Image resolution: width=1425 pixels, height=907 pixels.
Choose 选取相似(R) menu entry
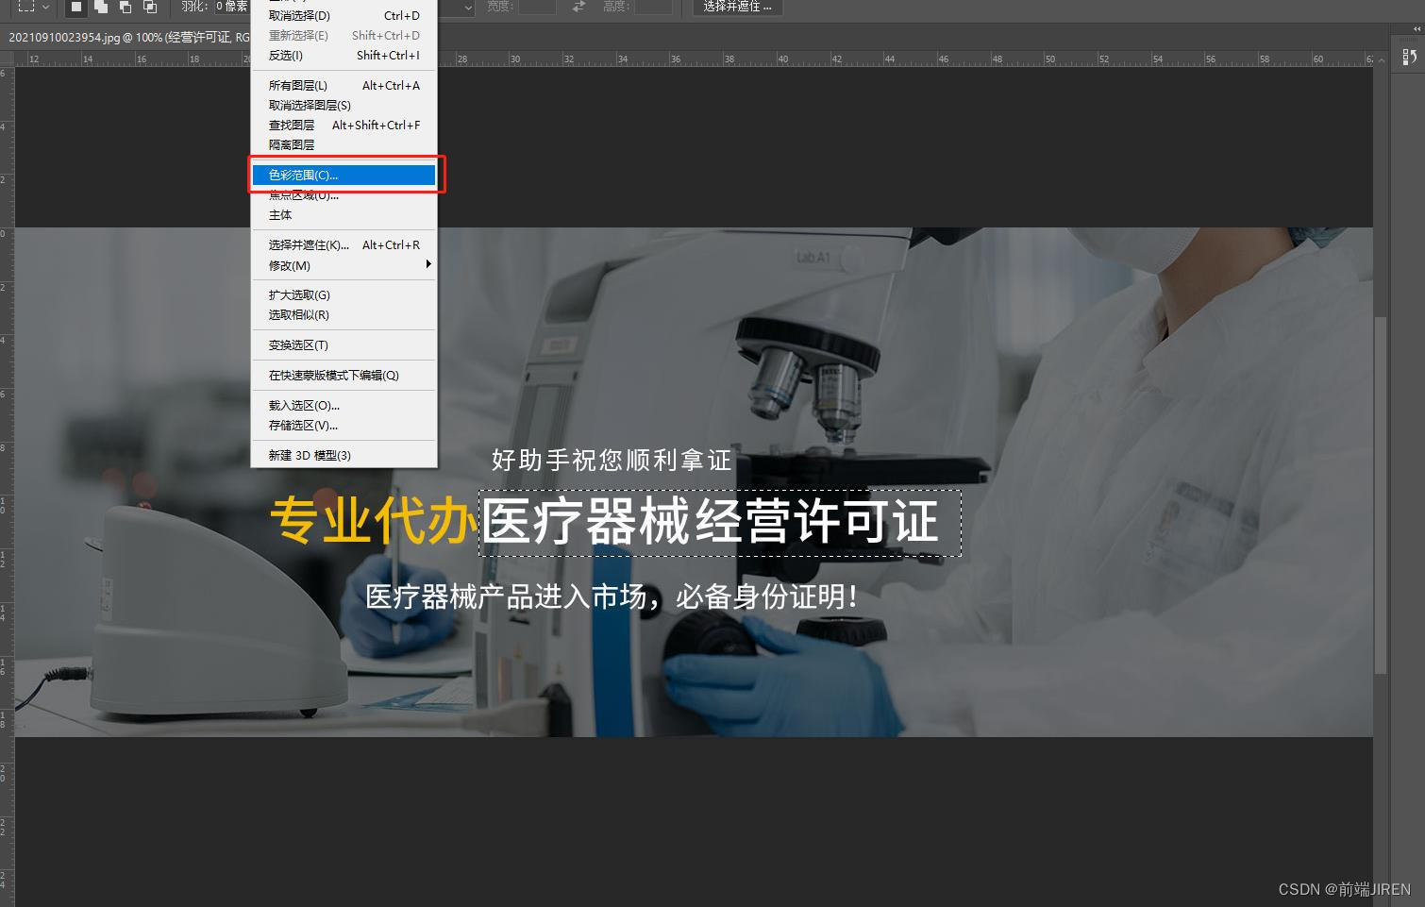[x=344, y=314]
